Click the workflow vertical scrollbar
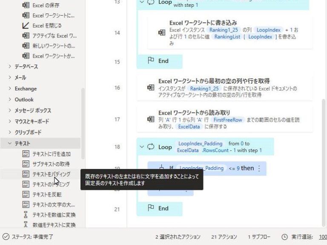 click(324, 162)
